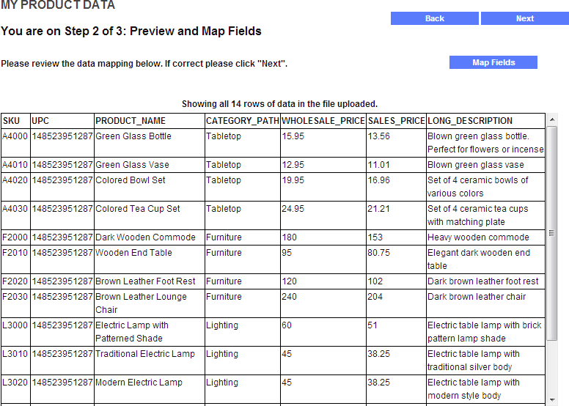Viewport: 569px width, 406px height.
Task: Click UPC value in F2020 row
Action: (62, 281)
